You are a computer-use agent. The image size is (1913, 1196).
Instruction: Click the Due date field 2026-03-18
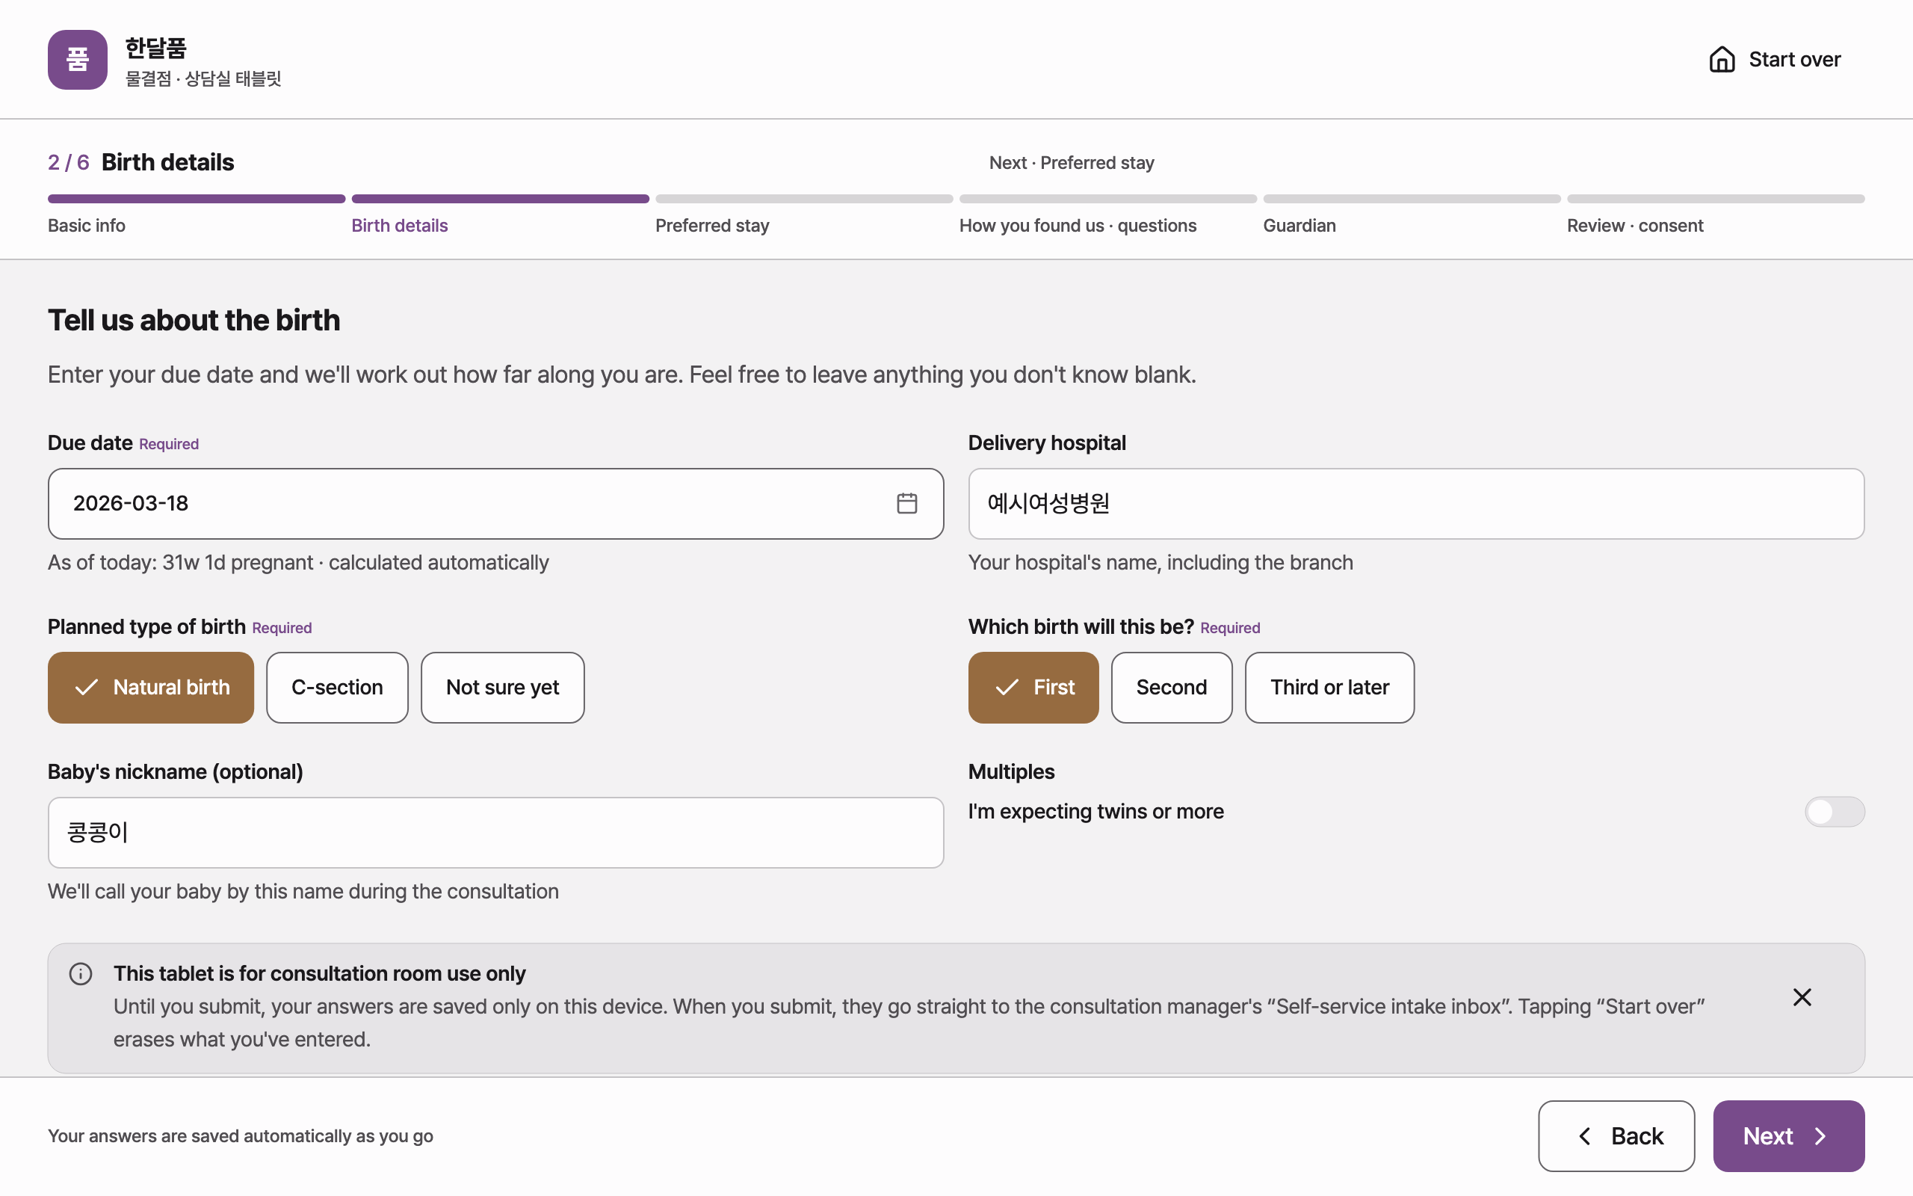click(x=495, y=503)
